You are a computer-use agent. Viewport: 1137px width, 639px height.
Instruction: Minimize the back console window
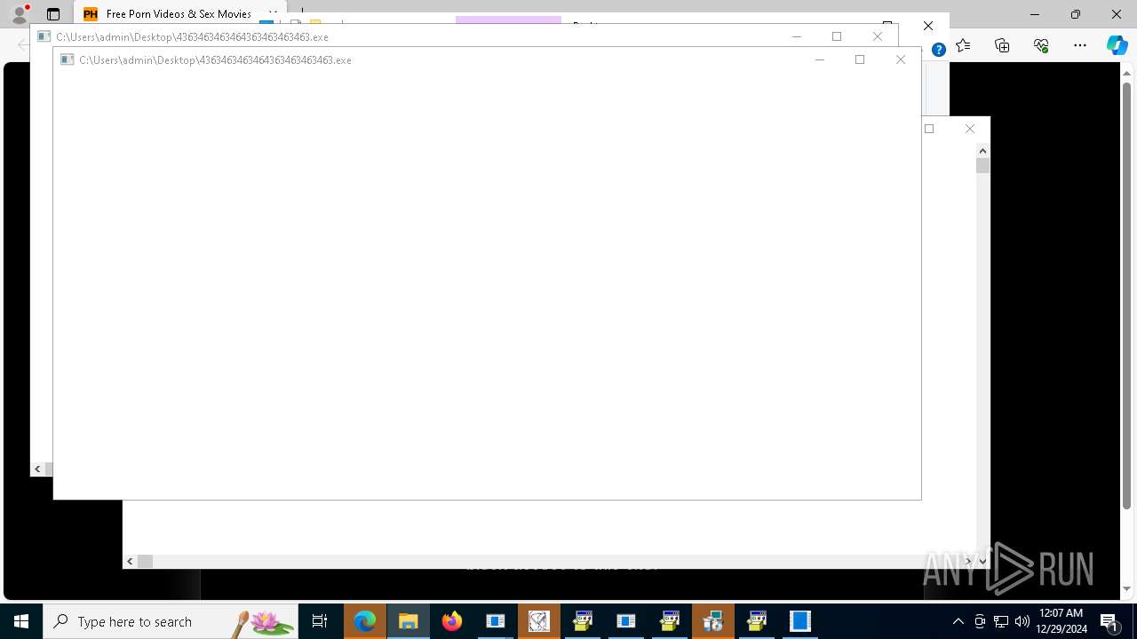[796, 36]
